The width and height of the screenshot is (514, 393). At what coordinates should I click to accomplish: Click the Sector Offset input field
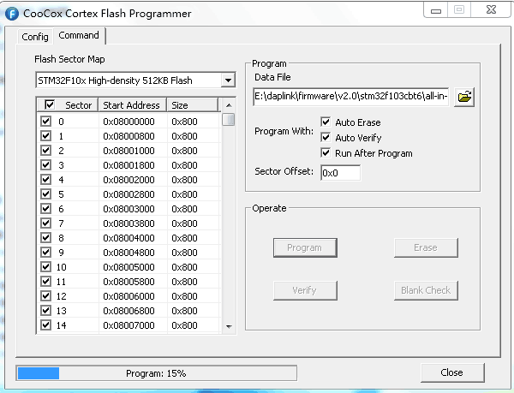[x=340, y=173]
